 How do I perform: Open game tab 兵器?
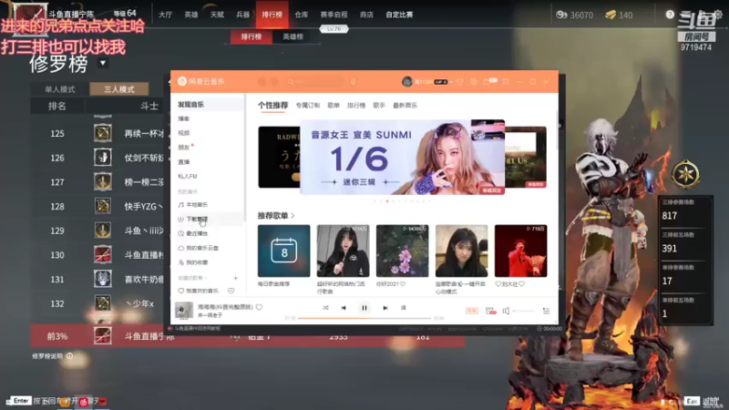coord(242,15)
